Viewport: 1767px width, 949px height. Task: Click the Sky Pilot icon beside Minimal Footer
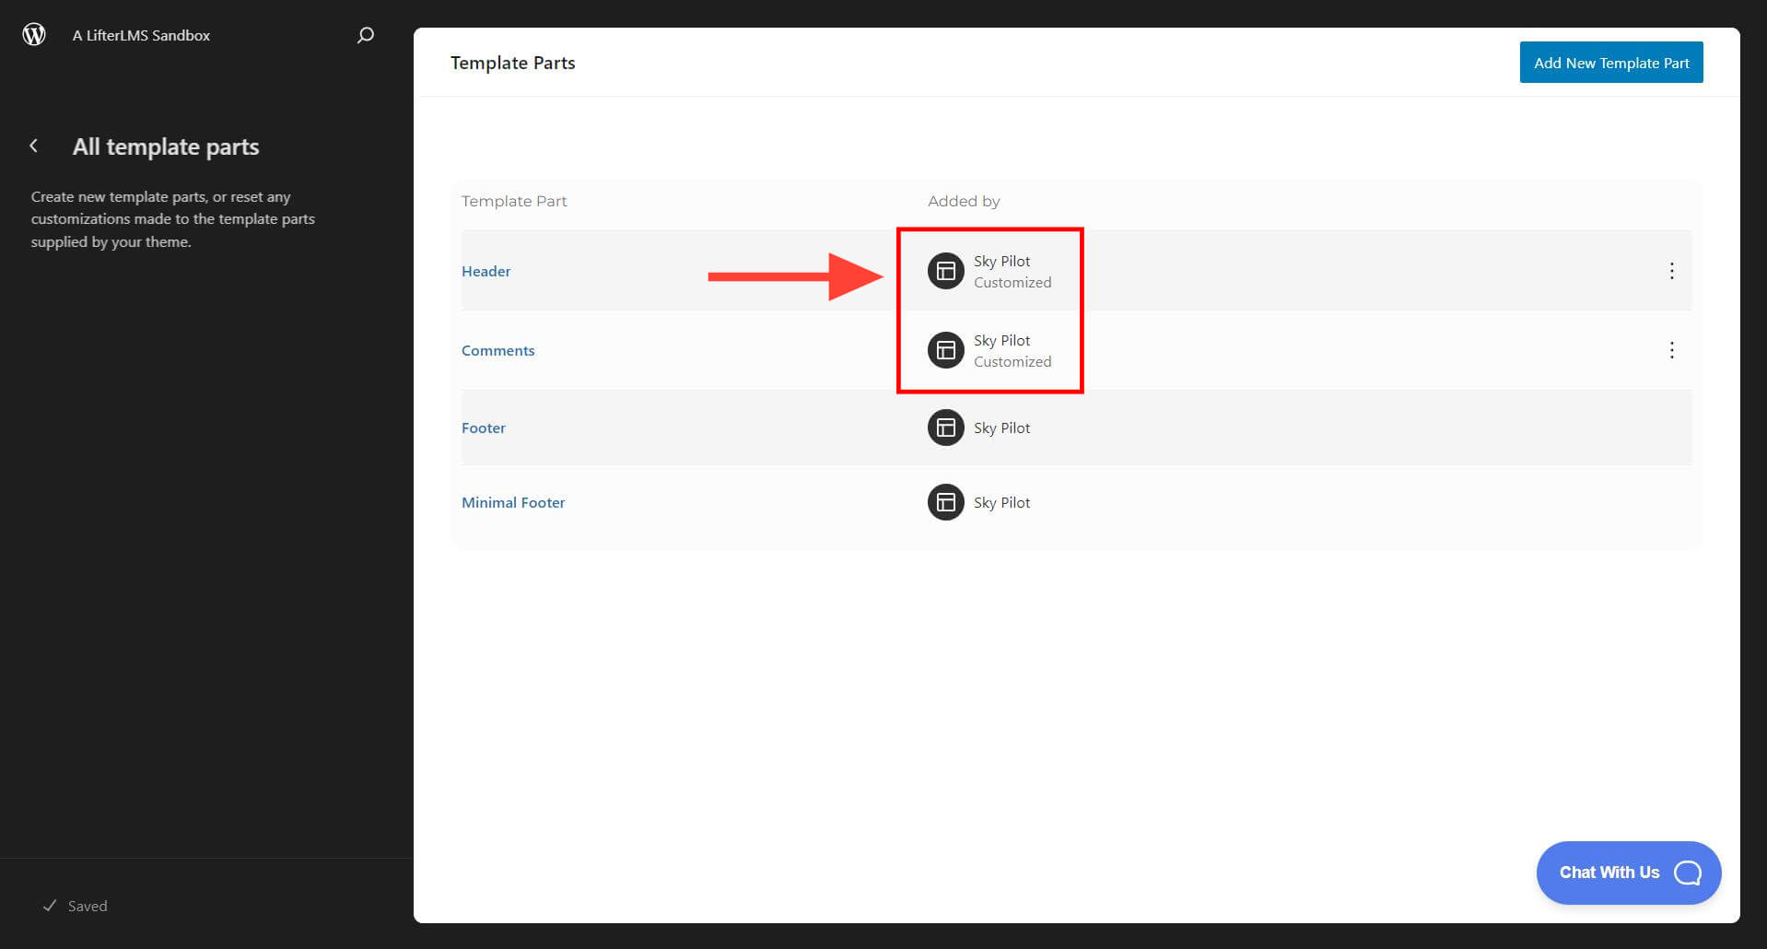tap(944, 502)
